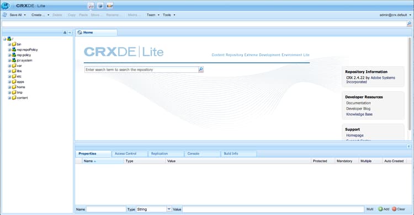This screenshot has height=215, width=414.
Task: Click the CRX globe logo
Action: [5, 6]
